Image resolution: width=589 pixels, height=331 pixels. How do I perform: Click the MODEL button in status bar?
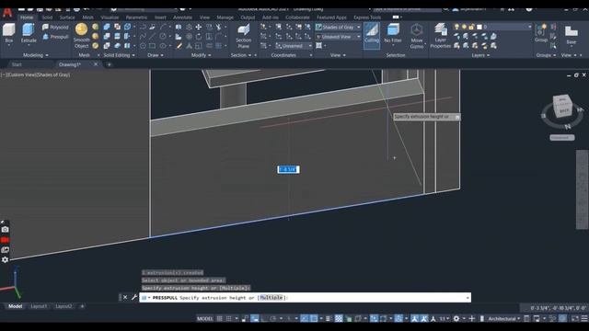tap(204, 319)
